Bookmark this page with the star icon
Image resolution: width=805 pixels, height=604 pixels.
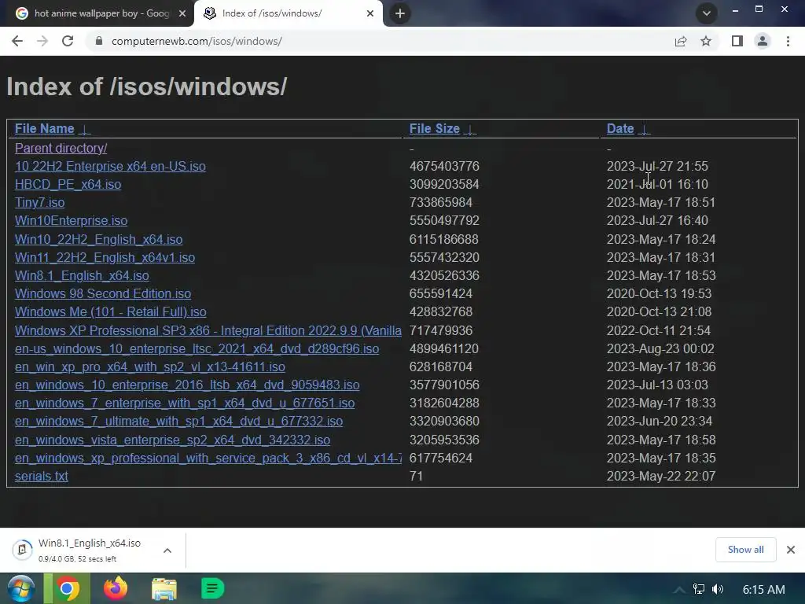coord(706,41)
